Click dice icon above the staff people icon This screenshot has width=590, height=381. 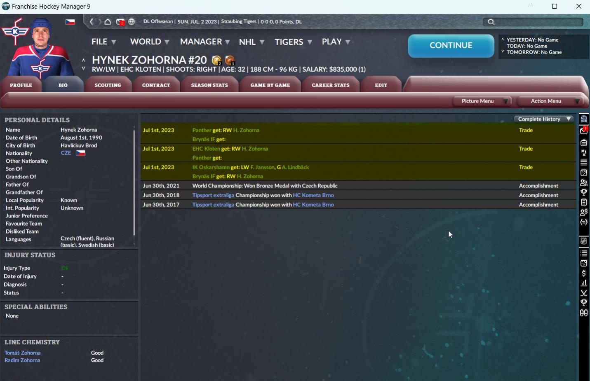coord(584,173)
